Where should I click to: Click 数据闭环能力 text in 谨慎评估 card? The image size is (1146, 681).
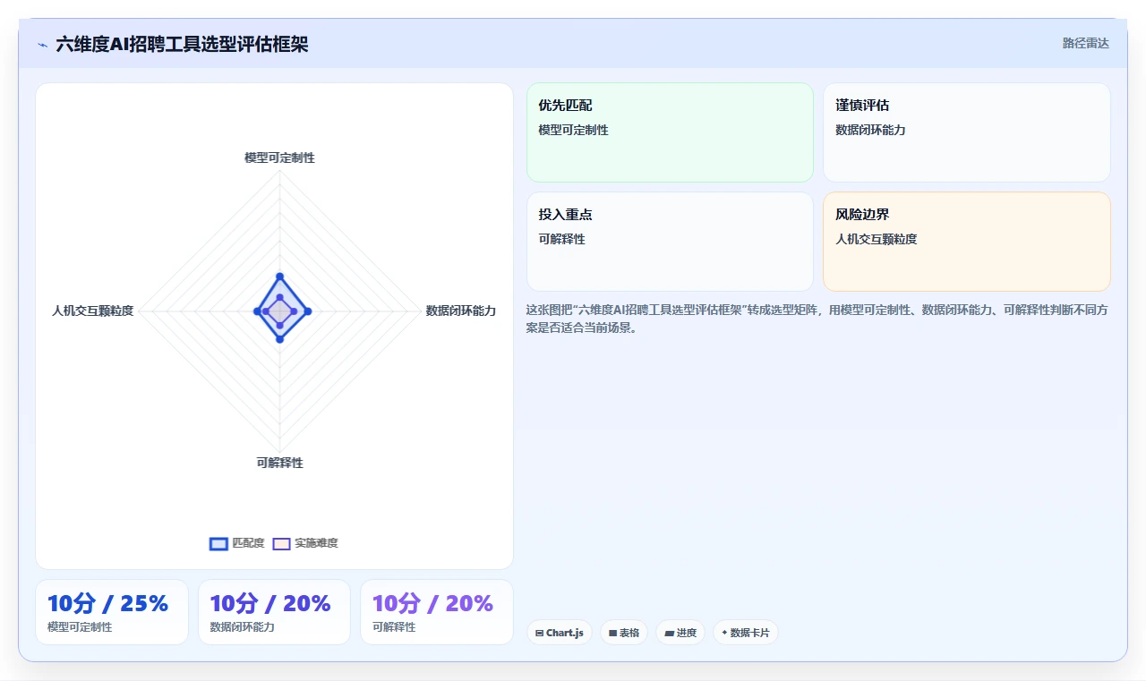[870, 130]
